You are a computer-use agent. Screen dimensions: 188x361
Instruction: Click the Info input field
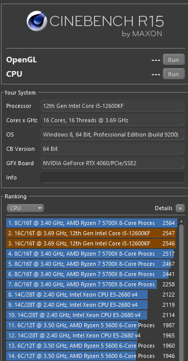coord(112,177)
